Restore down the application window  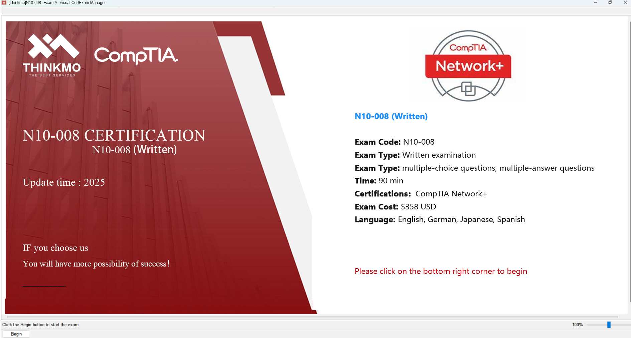coord(610,3)
